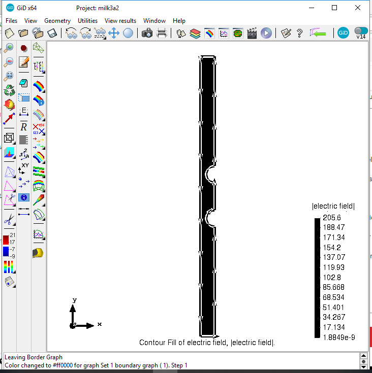The image size is (372, 373).
Task: Toggle the pre/post process switch
Action: coord(361,31)
